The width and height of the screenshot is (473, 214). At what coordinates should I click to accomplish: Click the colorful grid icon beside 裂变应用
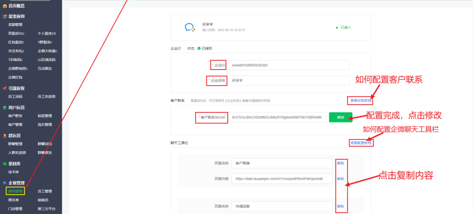(x=5, y=17)
